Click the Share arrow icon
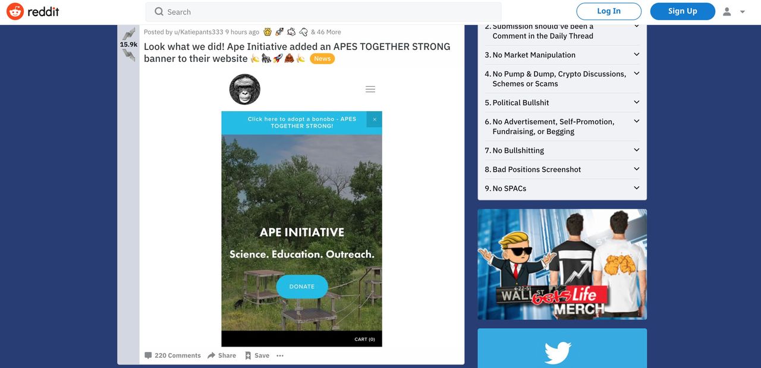This screenshot has width=761, height=368. click(x=212, y=356)
